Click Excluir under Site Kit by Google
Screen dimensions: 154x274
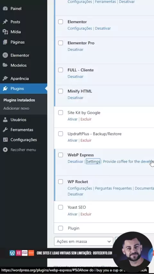coord(86,119)
